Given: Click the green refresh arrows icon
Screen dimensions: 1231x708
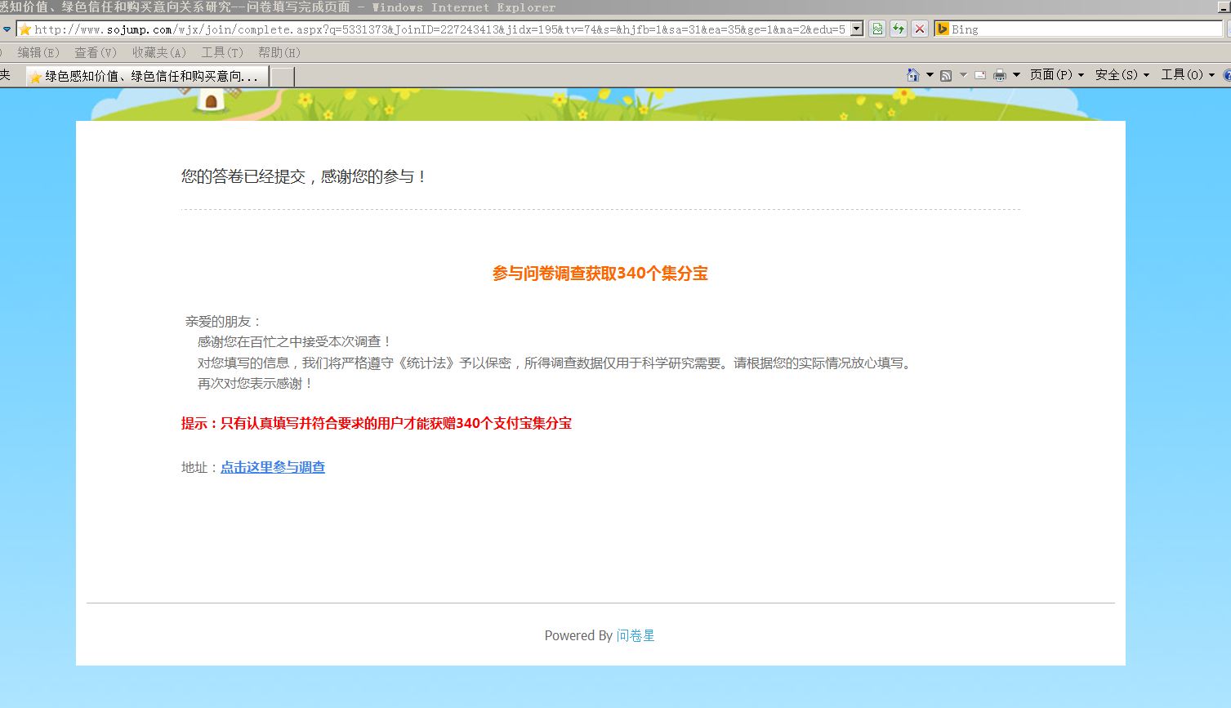Looking at the screenshot, I should pyautogui.click(x=899, y=29).
